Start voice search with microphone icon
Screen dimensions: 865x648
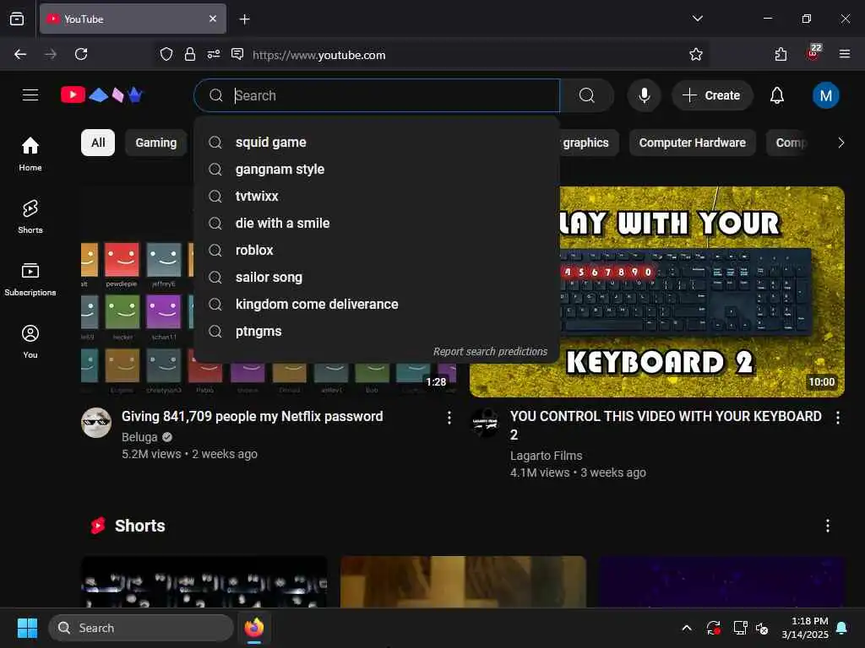click(644, 95)
